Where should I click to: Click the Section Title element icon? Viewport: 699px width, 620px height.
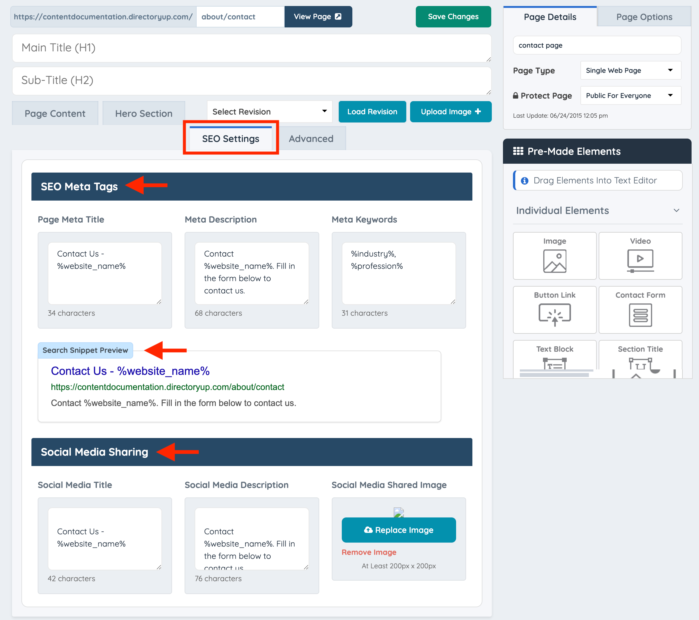tap(640, 363)
